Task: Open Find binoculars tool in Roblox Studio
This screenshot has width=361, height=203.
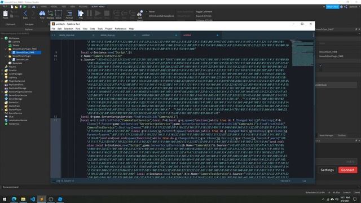Action: click(42, 14)
